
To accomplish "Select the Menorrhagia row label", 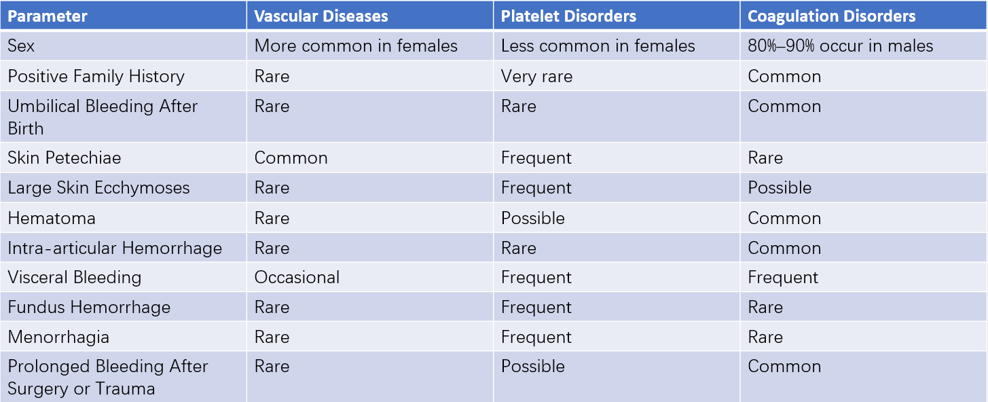I will tap(124, 337).
